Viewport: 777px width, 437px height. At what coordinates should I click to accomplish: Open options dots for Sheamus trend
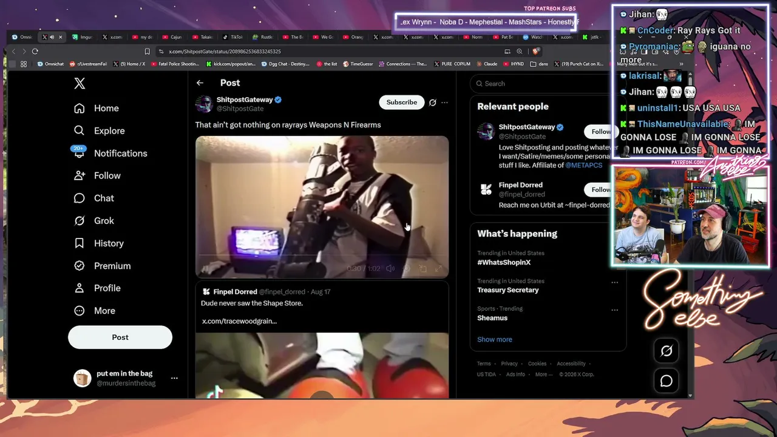click(614, 310)
